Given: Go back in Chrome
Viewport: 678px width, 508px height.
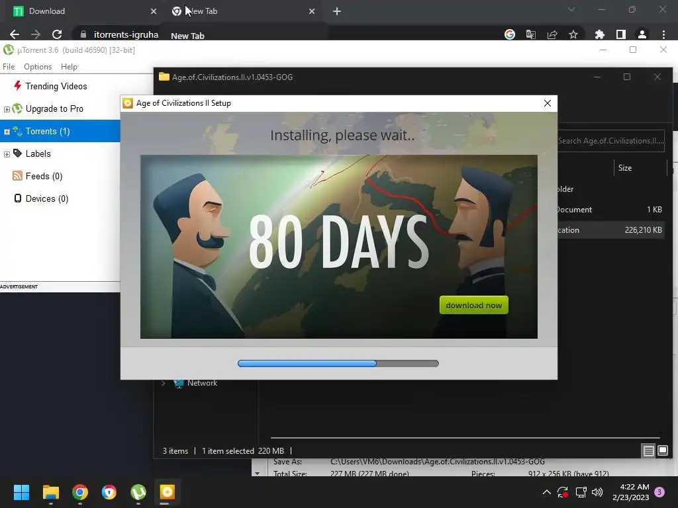Looking at the screenshot, I should 15,34.
